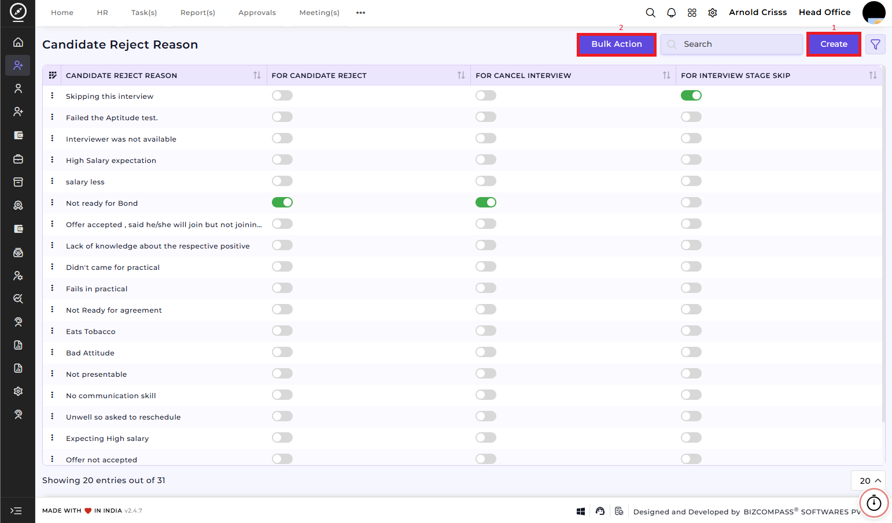Image resolution: width=892 pixels, height=523 pixels.
Task: Click the compass app logo
Action: point(18,12)
